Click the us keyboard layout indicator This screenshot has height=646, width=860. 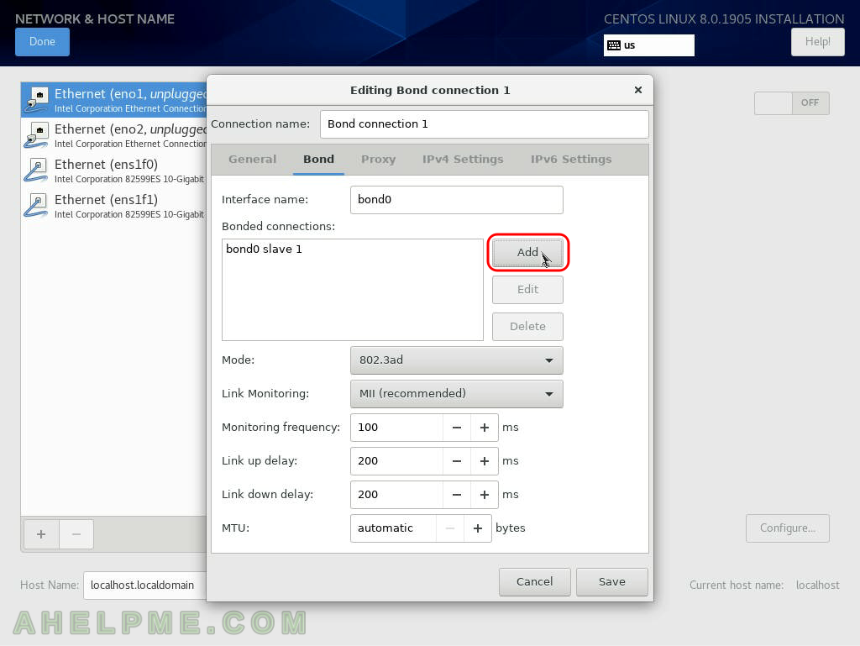[649, 45]
